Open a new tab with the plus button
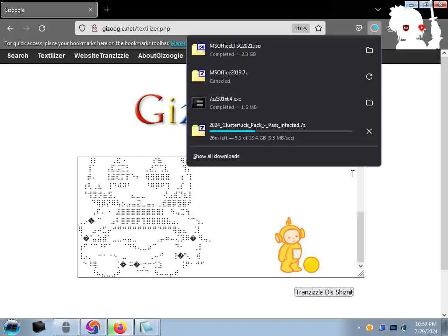448x336 pixels. [107, 10]
